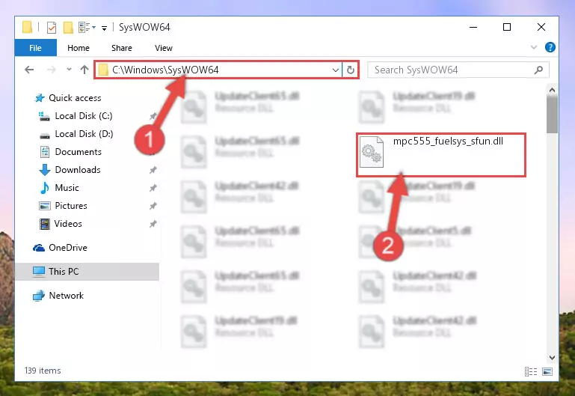Click the folder icon in title bar

point(27,27)
